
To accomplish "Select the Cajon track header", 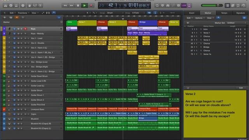I will coord(32,114).
